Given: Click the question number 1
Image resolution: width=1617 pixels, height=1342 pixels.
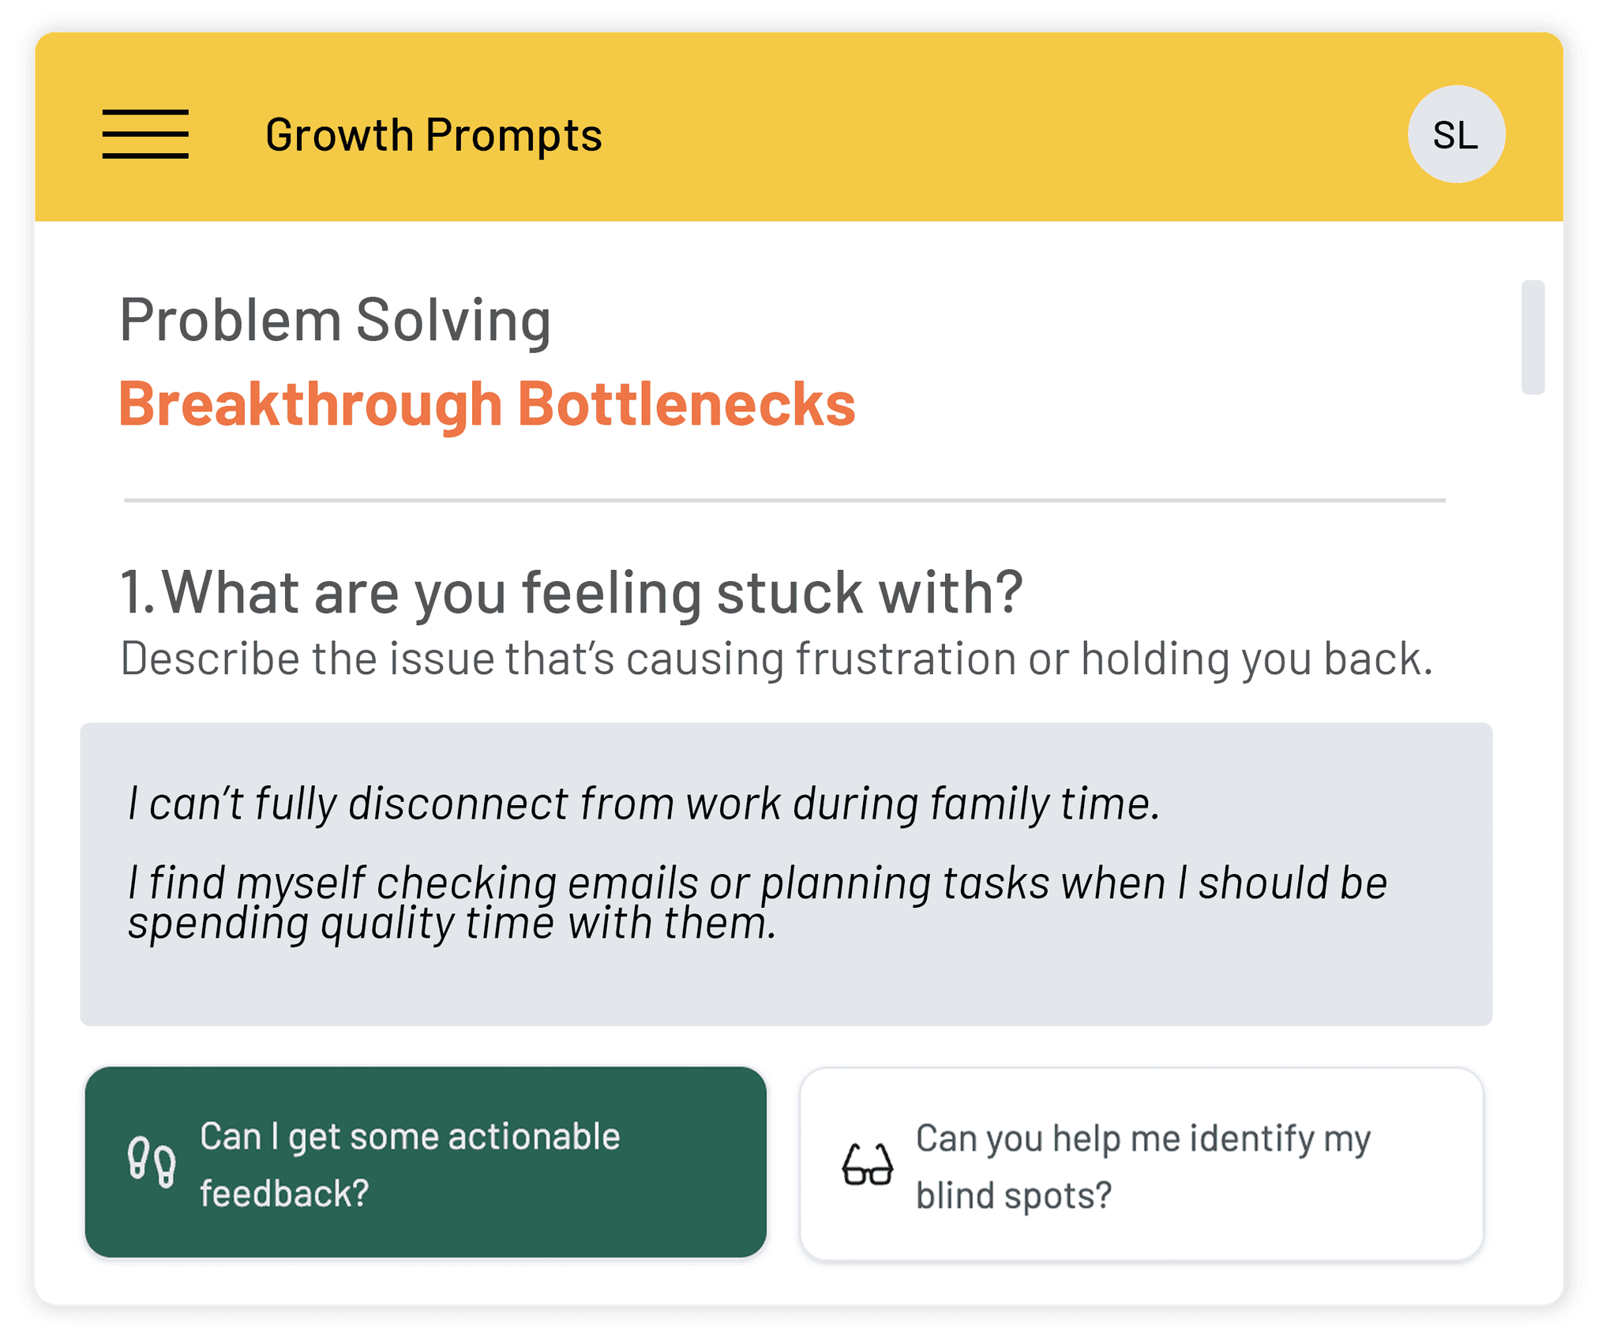Looking at the screenshot, I should coord(134,592).
